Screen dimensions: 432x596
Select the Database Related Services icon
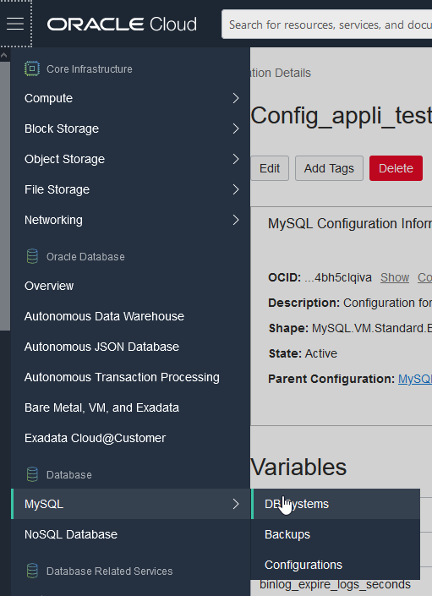click(x=32, y=571)
